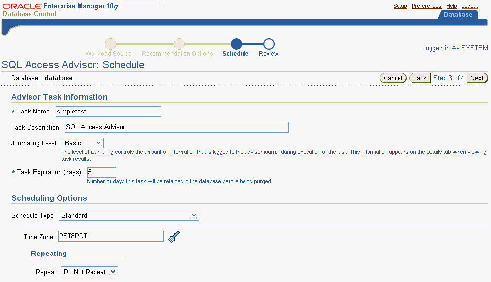This screenshot has width=491, height=282.
Task: Click the Time Zone text field
Action: click(111, 236)
